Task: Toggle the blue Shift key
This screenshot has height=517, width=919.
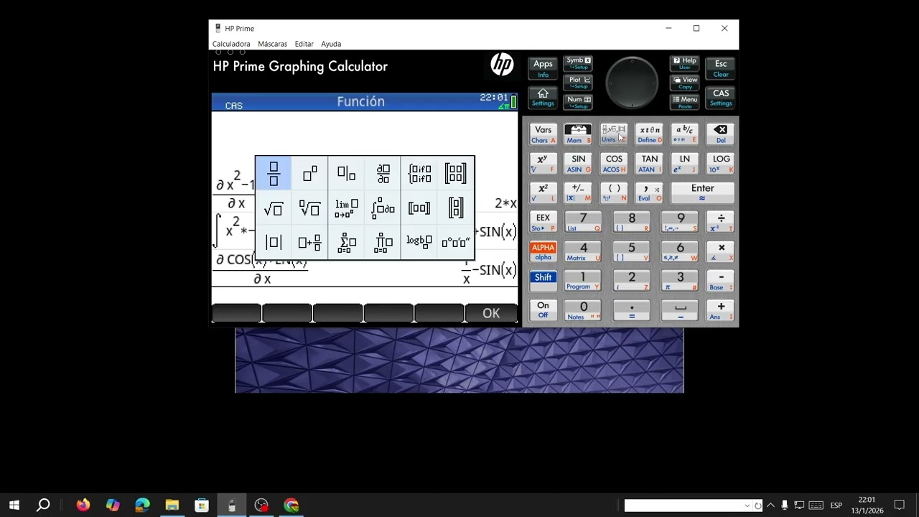Action: [x=543, y=281]
